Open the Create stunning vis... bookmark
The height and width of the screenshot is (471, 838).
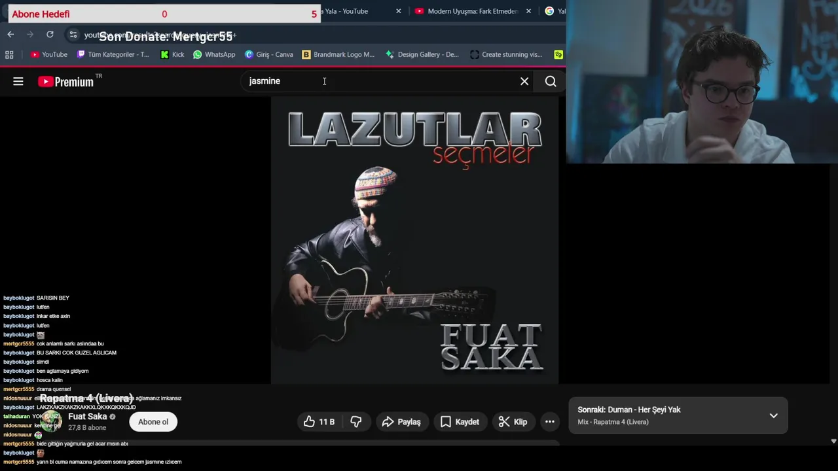point(507,54)
